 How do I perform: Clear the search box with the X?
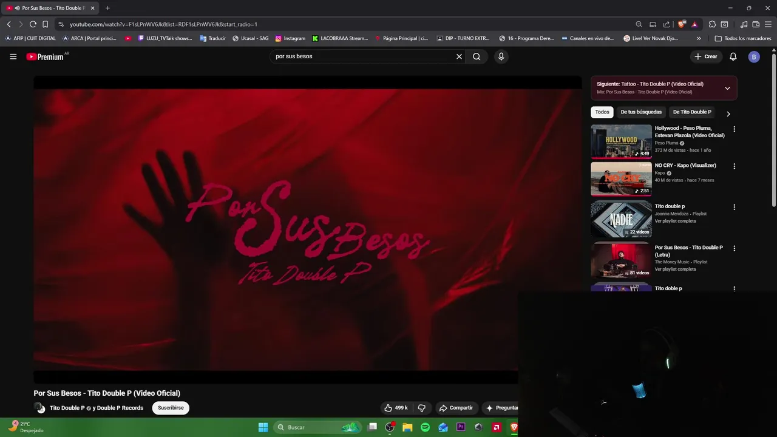pyautogui.click(x=459, y=56)
